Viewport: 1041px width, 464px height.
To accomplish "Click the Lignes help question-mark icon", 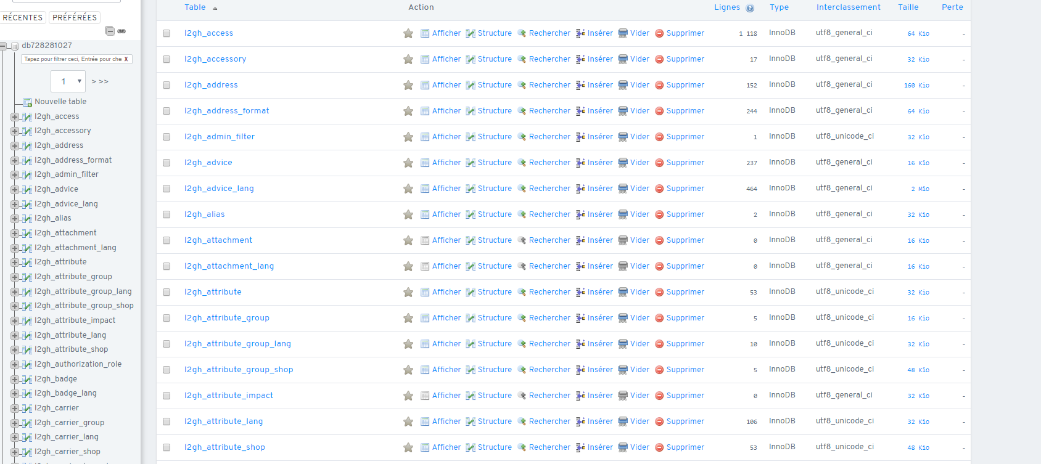I will click(x=750, y=8).
